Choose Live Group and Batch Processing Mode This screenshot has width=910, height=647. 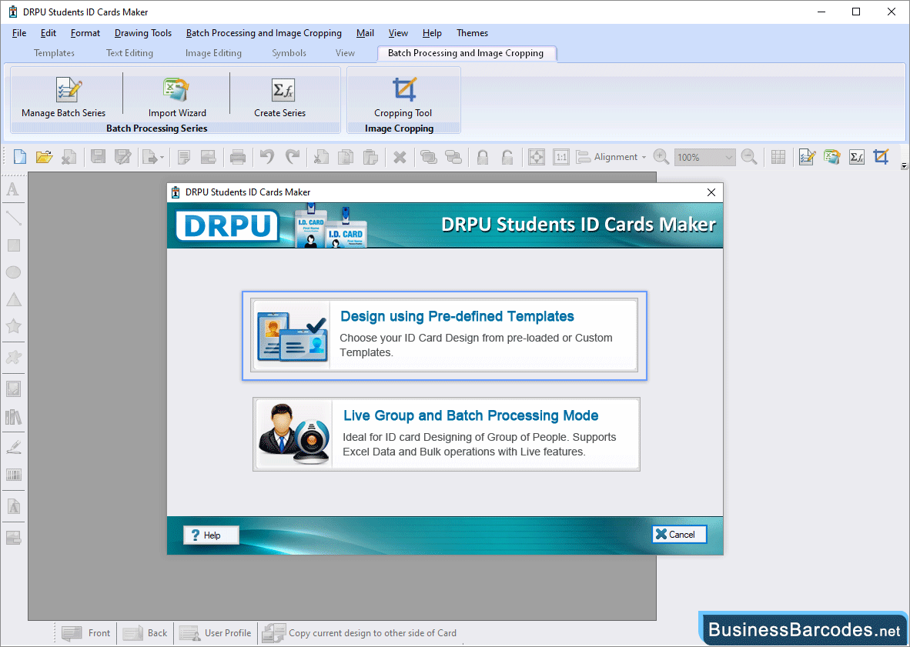click(x=447, y=434)
